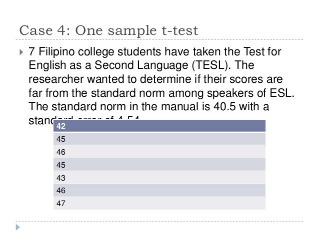This screenshot has width=319, height=239.
Task: Click the words 'standard norm' on the fourth line
Action: pos(128,93)
